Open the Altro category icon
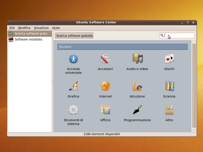Image resolution: width=203 pixels, height=152 pixels. click(x=169, y=110)
